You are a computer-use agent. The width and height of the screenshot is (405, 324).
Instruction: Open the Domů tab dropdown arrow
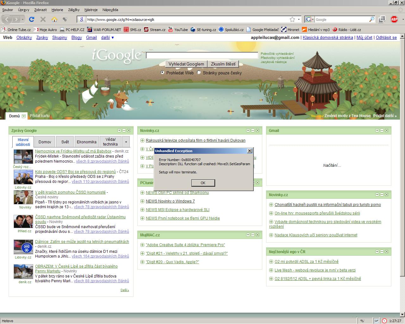pos(24,116)
